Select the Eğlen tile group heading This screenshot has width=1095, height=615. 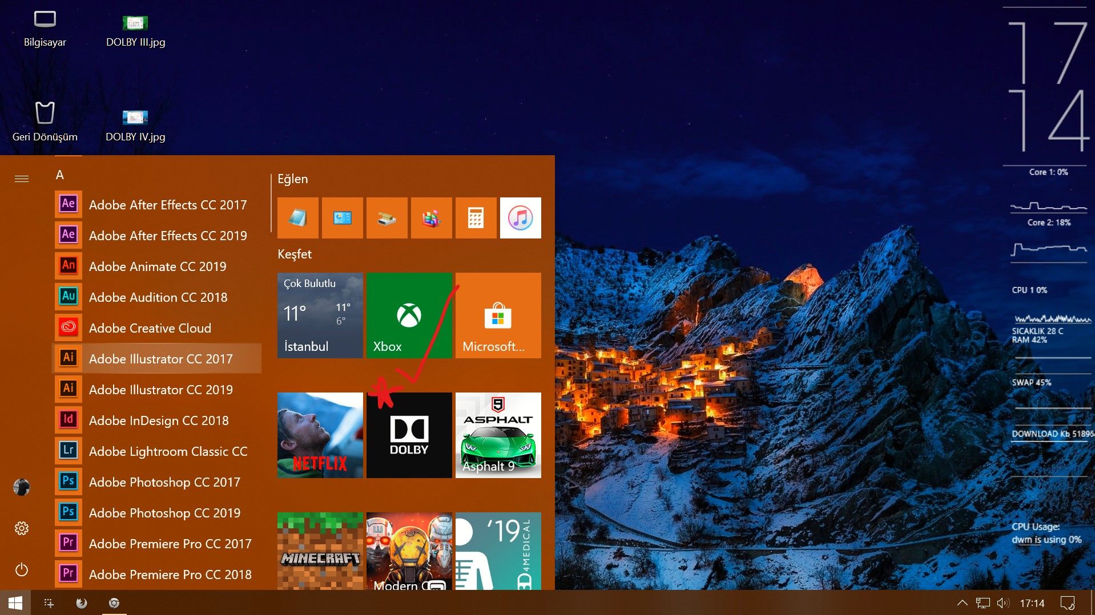pyautogui.click(x=293, y=179)
